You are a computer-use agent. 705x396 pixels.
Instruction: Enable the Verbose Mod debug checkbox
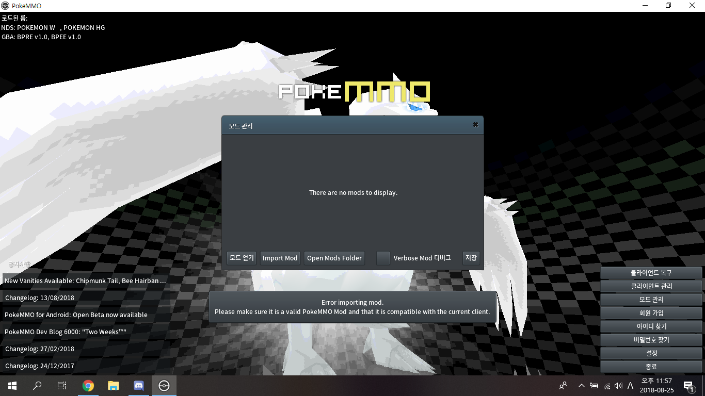[x=383, y=258]
